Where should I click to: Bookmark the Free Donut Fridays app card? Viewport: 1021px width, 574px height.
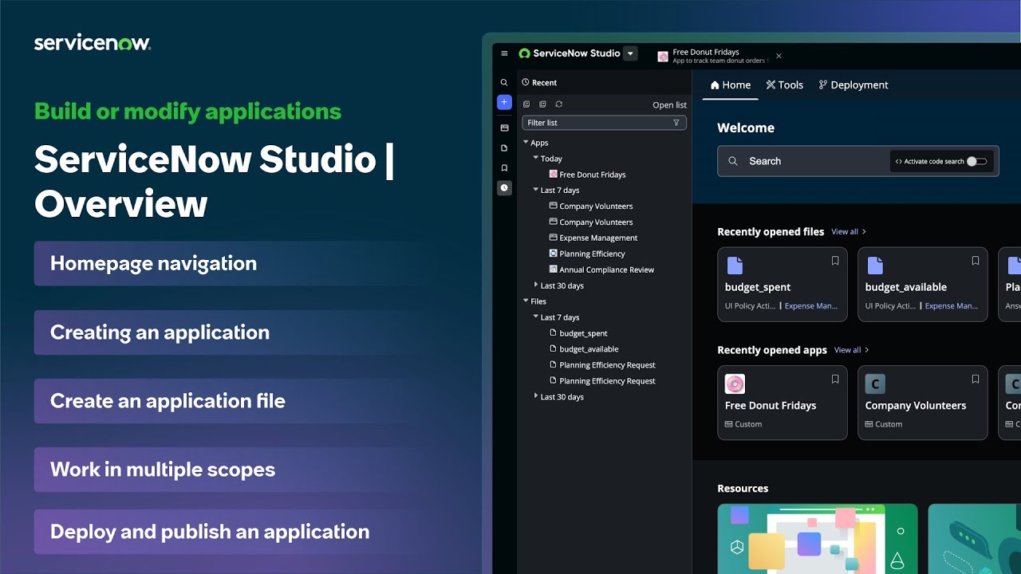(x=834, y=379)
